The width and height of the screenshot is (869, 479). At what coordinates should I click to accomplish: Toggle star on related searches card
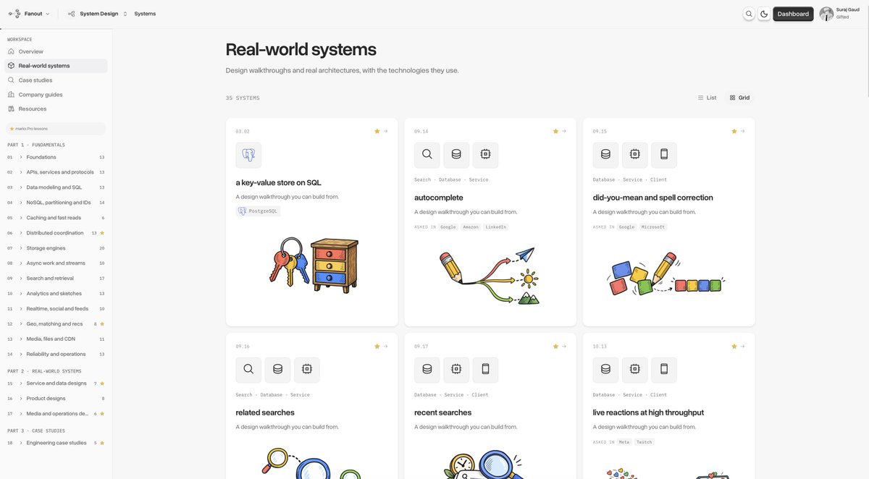tap(377, 346)
